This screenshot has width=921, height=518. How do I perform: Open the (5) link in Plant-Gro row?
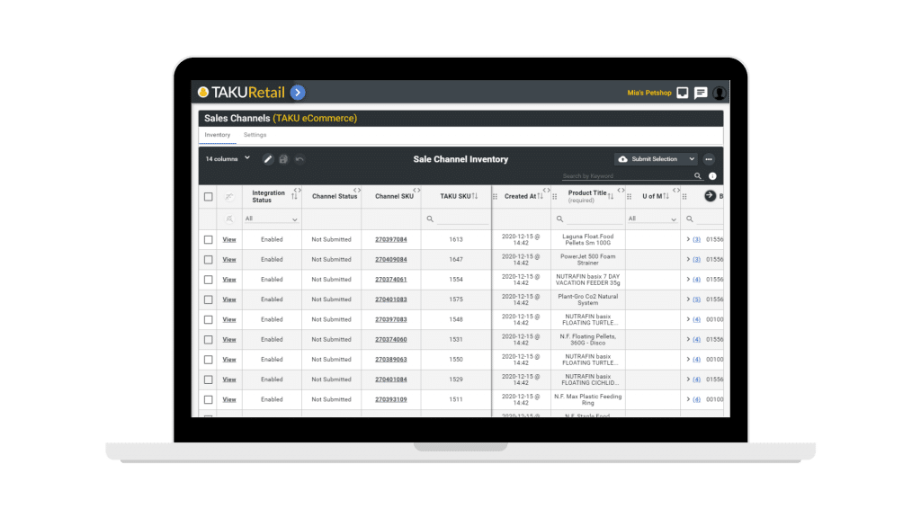(697, 299)
